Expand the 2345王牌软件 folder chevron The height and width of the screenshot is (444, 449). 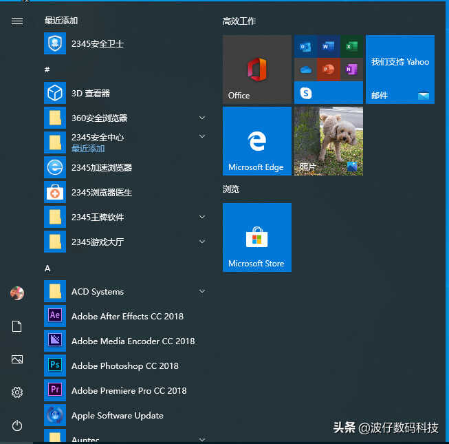point(202,217)
